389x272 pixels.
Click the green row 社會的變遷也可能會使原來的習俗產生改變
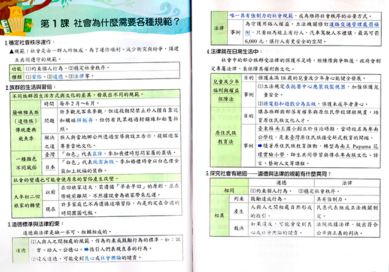pyautogui.click(x=96, y=179)
